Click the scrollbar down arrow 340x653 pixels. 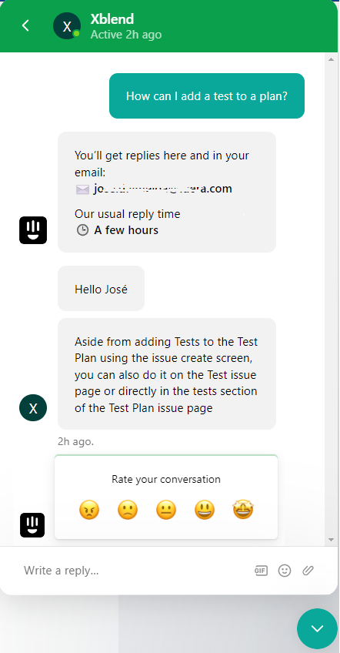[x=332, y=540]
